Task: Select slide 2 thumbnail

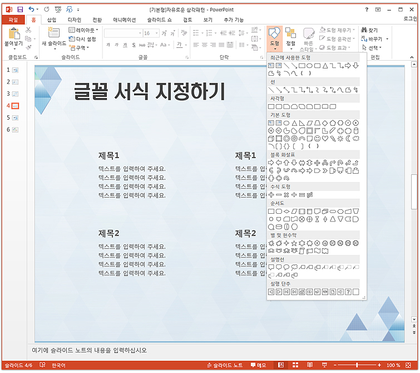Action: point(15,82)
